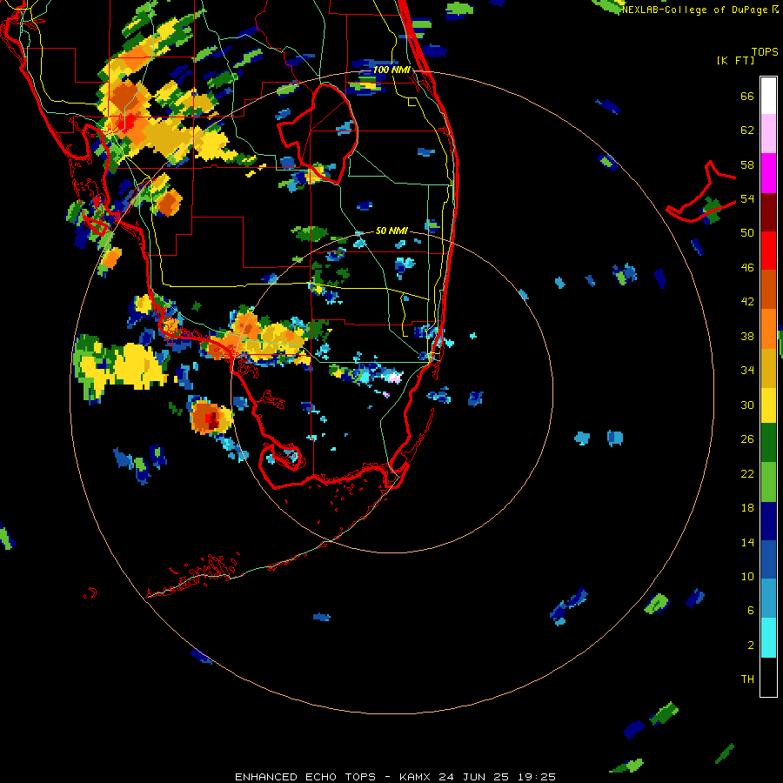Click the "42" legend value

747,302
